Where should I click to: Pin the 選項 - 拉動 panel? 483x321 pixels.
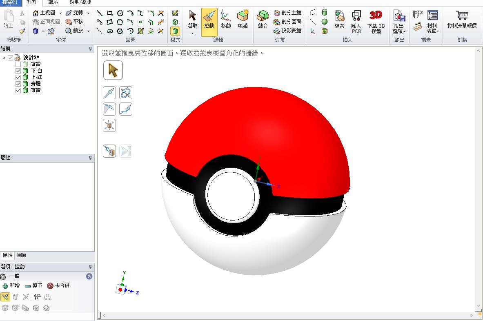click(x=90, y=267)
